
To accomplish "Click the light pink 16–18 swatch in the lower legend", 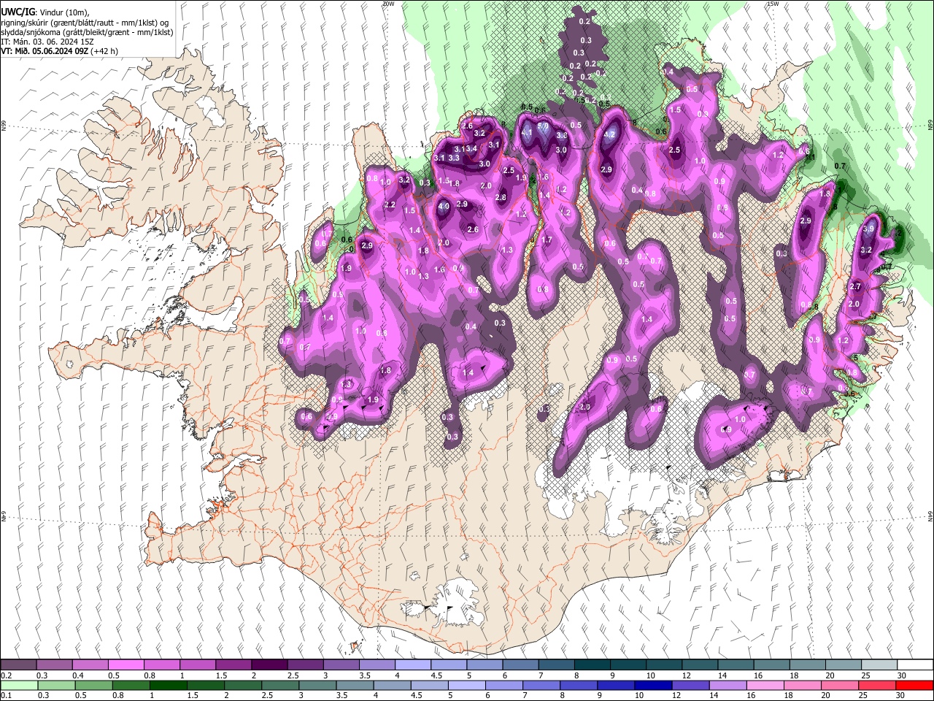I will coord(765,685).
